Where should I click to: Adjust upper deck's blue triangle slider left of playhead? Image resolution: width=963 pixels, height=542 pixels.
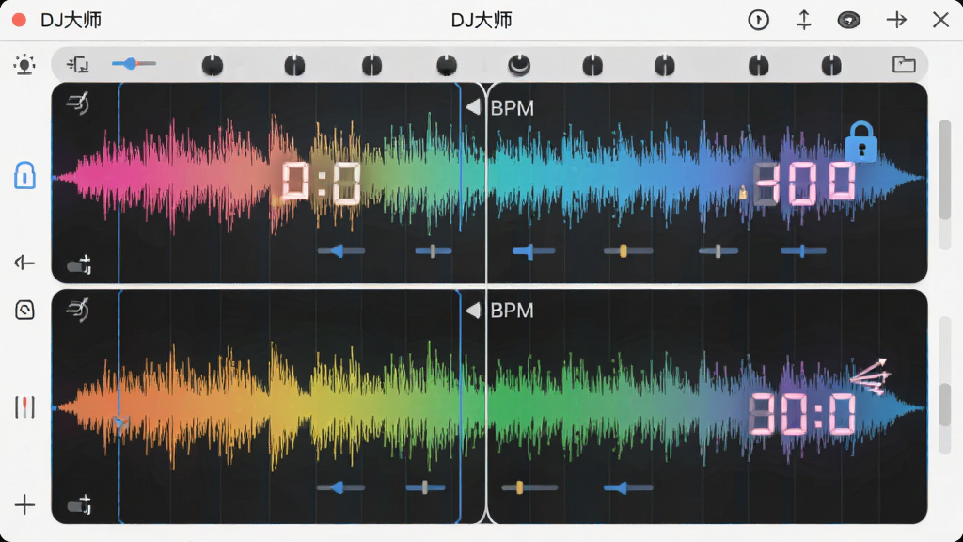(340, 250)
